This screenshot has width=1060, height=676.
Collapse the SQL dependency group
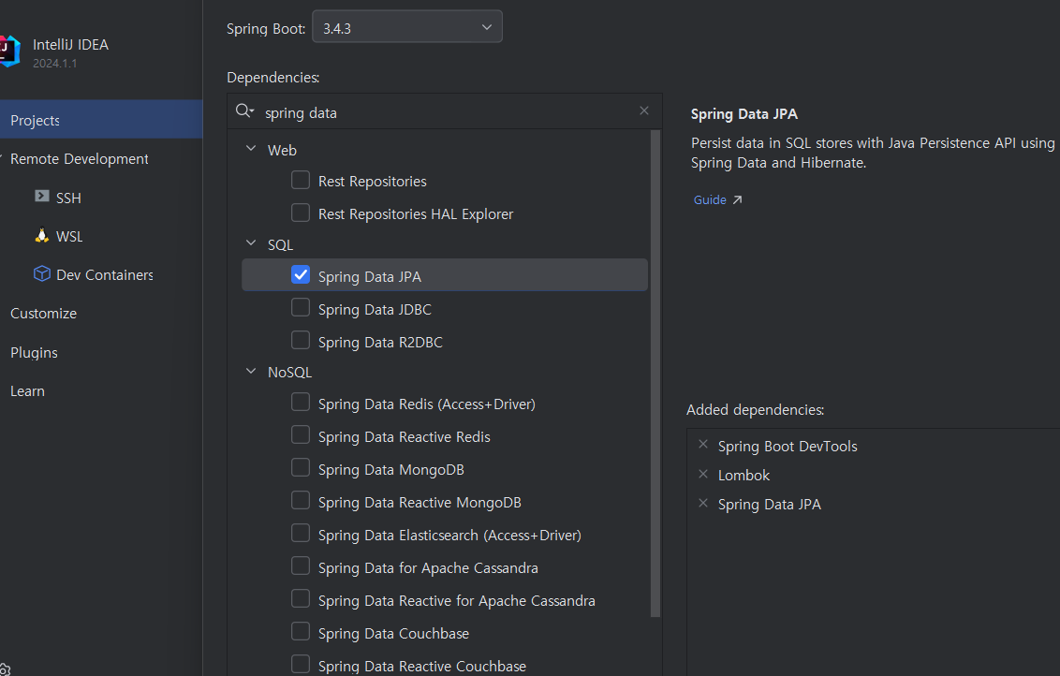pyautogui.click(x=251, y=242)
